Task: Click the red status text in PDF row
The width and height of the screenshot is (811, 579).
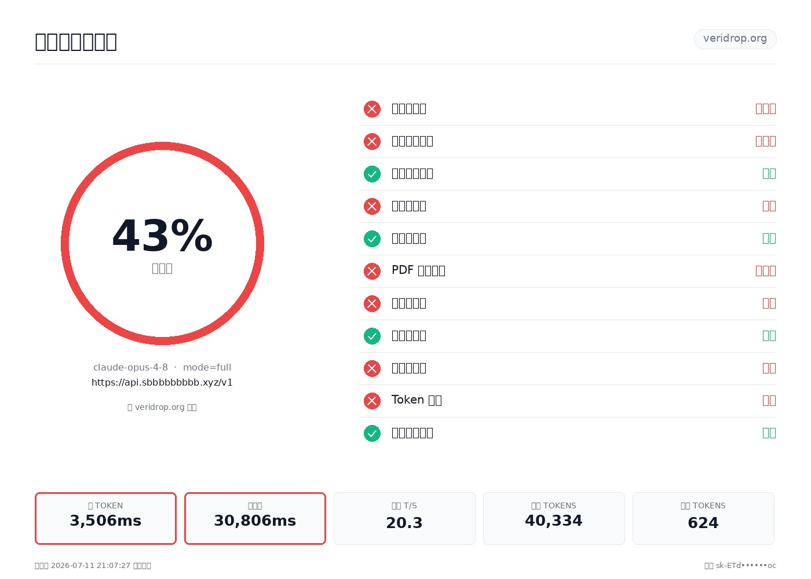Action: [766, 270]
